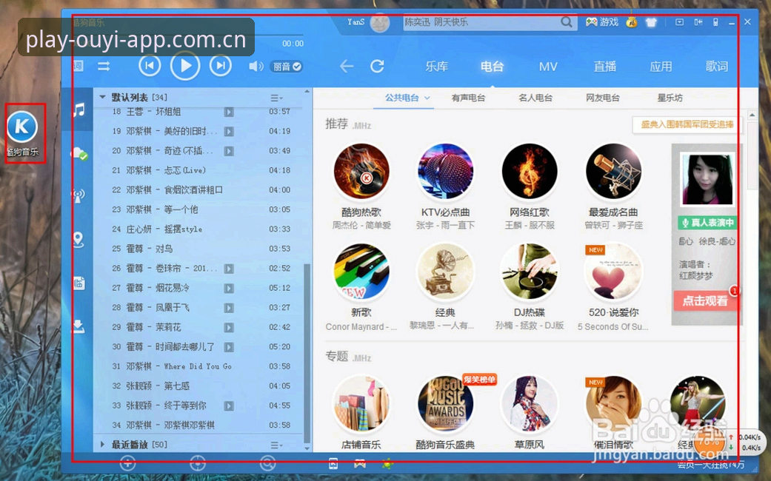Click the gold coin bag icon
This screenshot has height=481, width=771.
632,22
